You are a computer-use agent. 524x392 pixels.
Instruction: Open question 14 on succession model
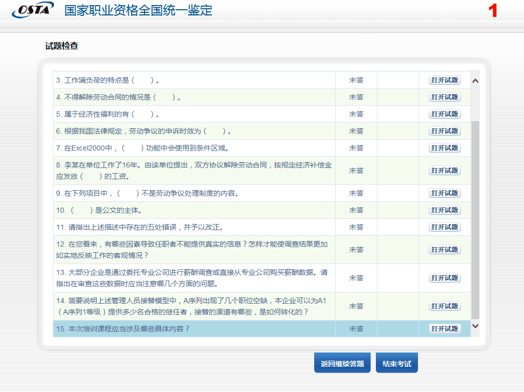(445, 306)
